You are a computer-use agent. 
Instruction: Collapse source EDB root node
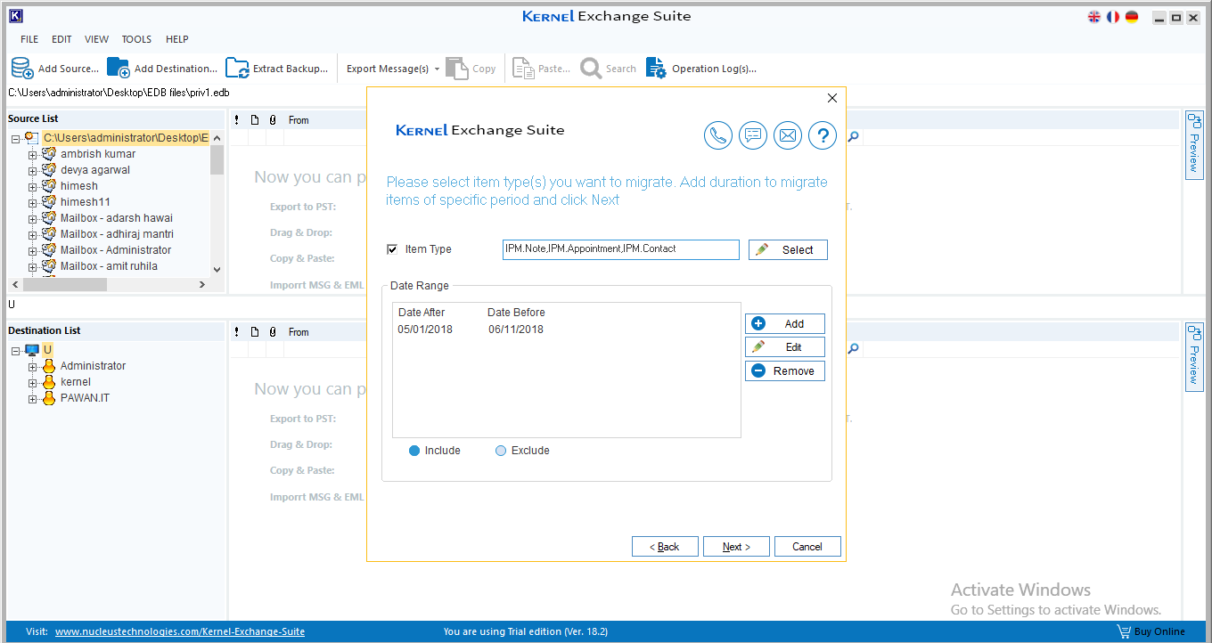tap(16, 138)
